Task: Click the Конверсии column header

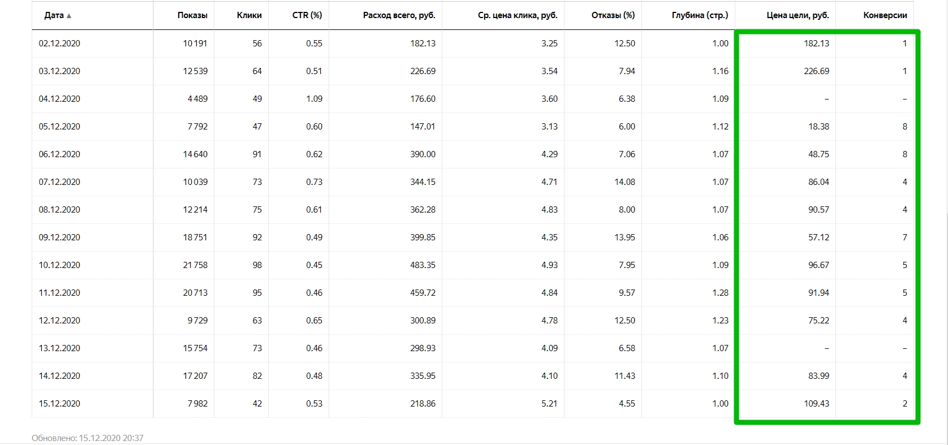Action: (x=885, y=15)
